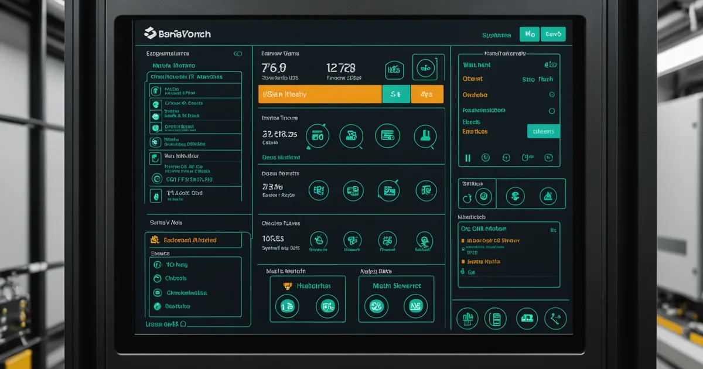The height and width of the screenshot is (369, 703).
Task: Click the last tool icon in the 32£18.35 row
Action: (425, 136)
